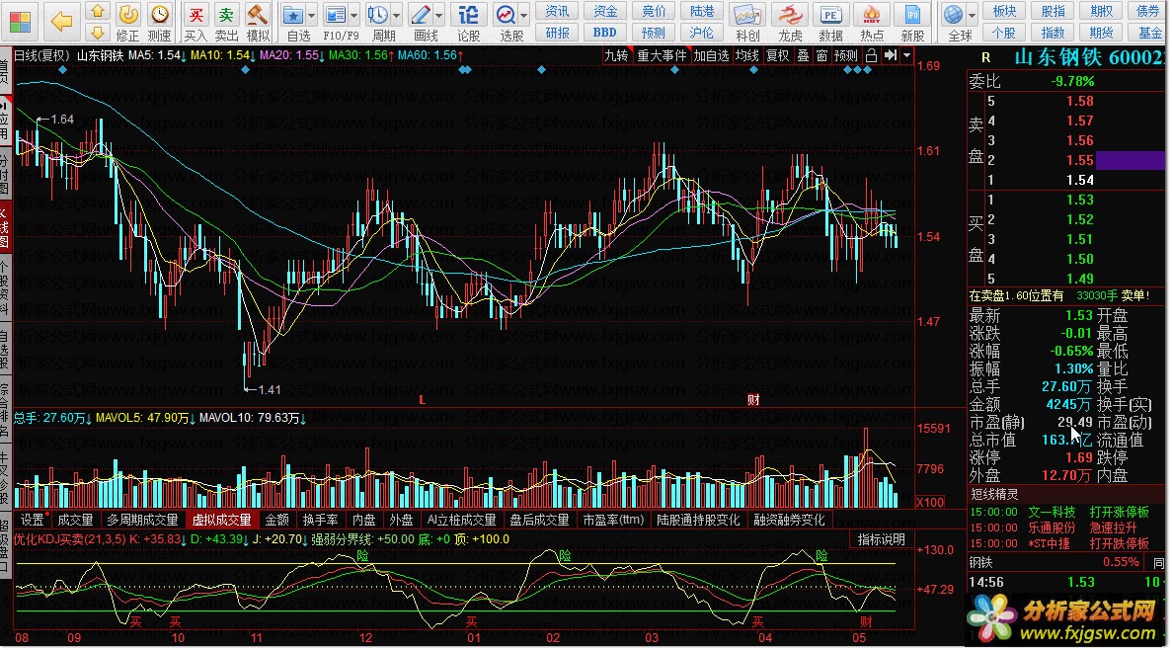Go back with the yellow left arrow
1172x650 pixels.
click(x=61, y=21)
